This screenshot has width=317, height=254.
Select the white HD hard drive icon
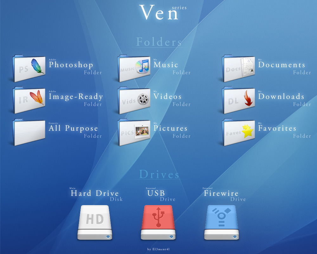[94, 222]
